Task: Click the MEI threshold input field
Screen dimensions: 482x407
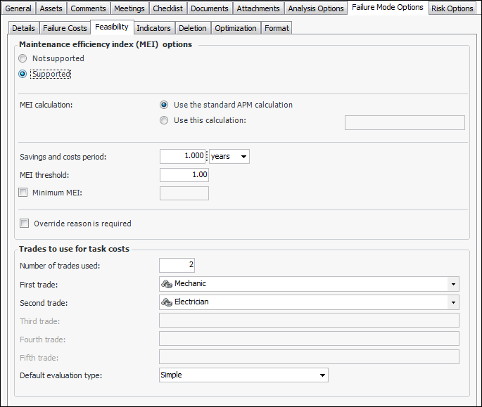Action: [184, 175]
